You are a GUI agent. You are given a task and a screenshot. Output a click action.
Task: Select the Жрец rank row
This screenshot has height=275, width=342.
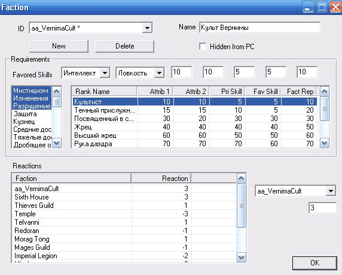tap(195, 127)
